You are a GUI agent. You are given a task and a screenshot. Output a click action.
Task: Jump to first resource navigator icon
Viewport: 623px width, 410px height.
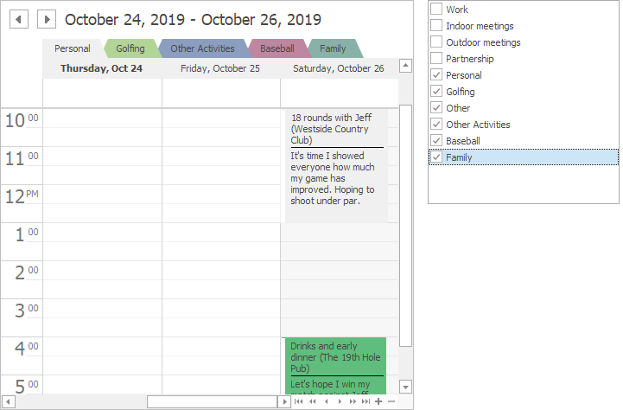(x=298, y=401)
